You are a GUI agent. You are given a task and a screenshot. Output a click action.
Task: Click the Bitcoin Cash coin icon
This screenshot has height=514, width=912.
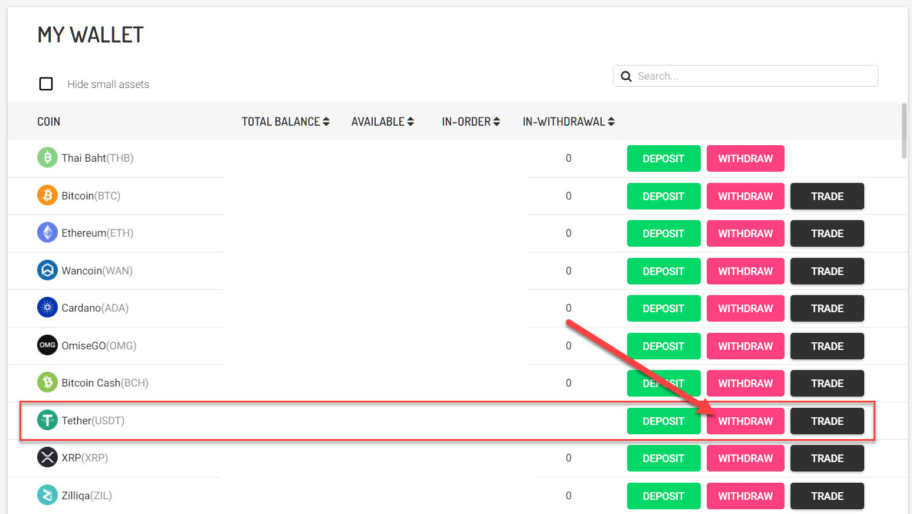[x=47, y=382]
